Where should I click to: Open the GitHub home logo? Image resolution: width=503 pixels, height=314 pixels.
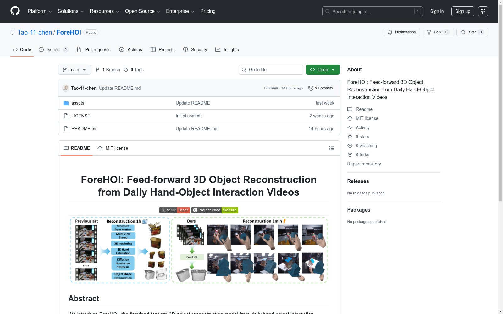(15, 11)
